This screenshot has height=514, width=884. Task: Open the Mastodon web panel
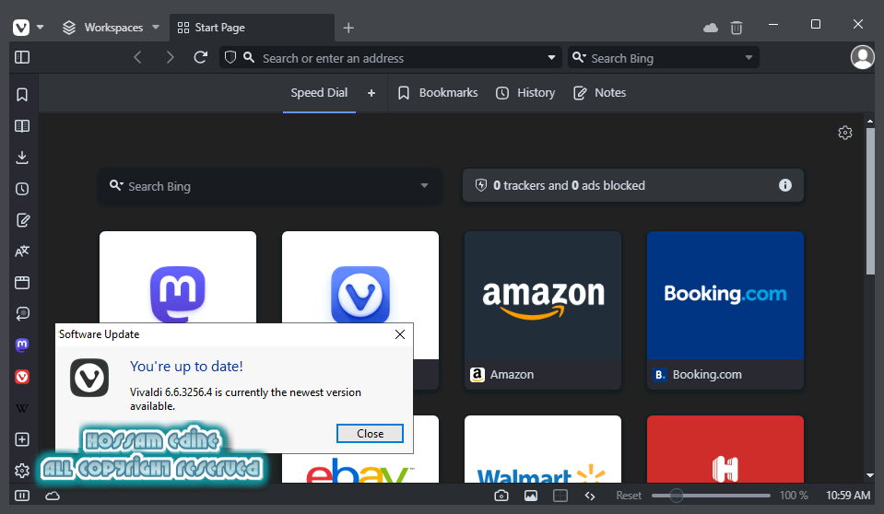(22, 345)
